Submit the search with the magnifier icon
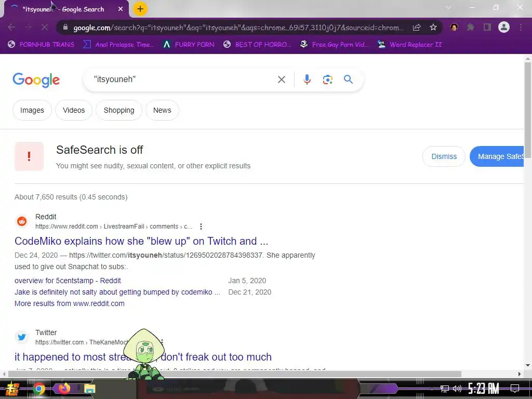This screenshot has width=532, height=399. point(348,79)
